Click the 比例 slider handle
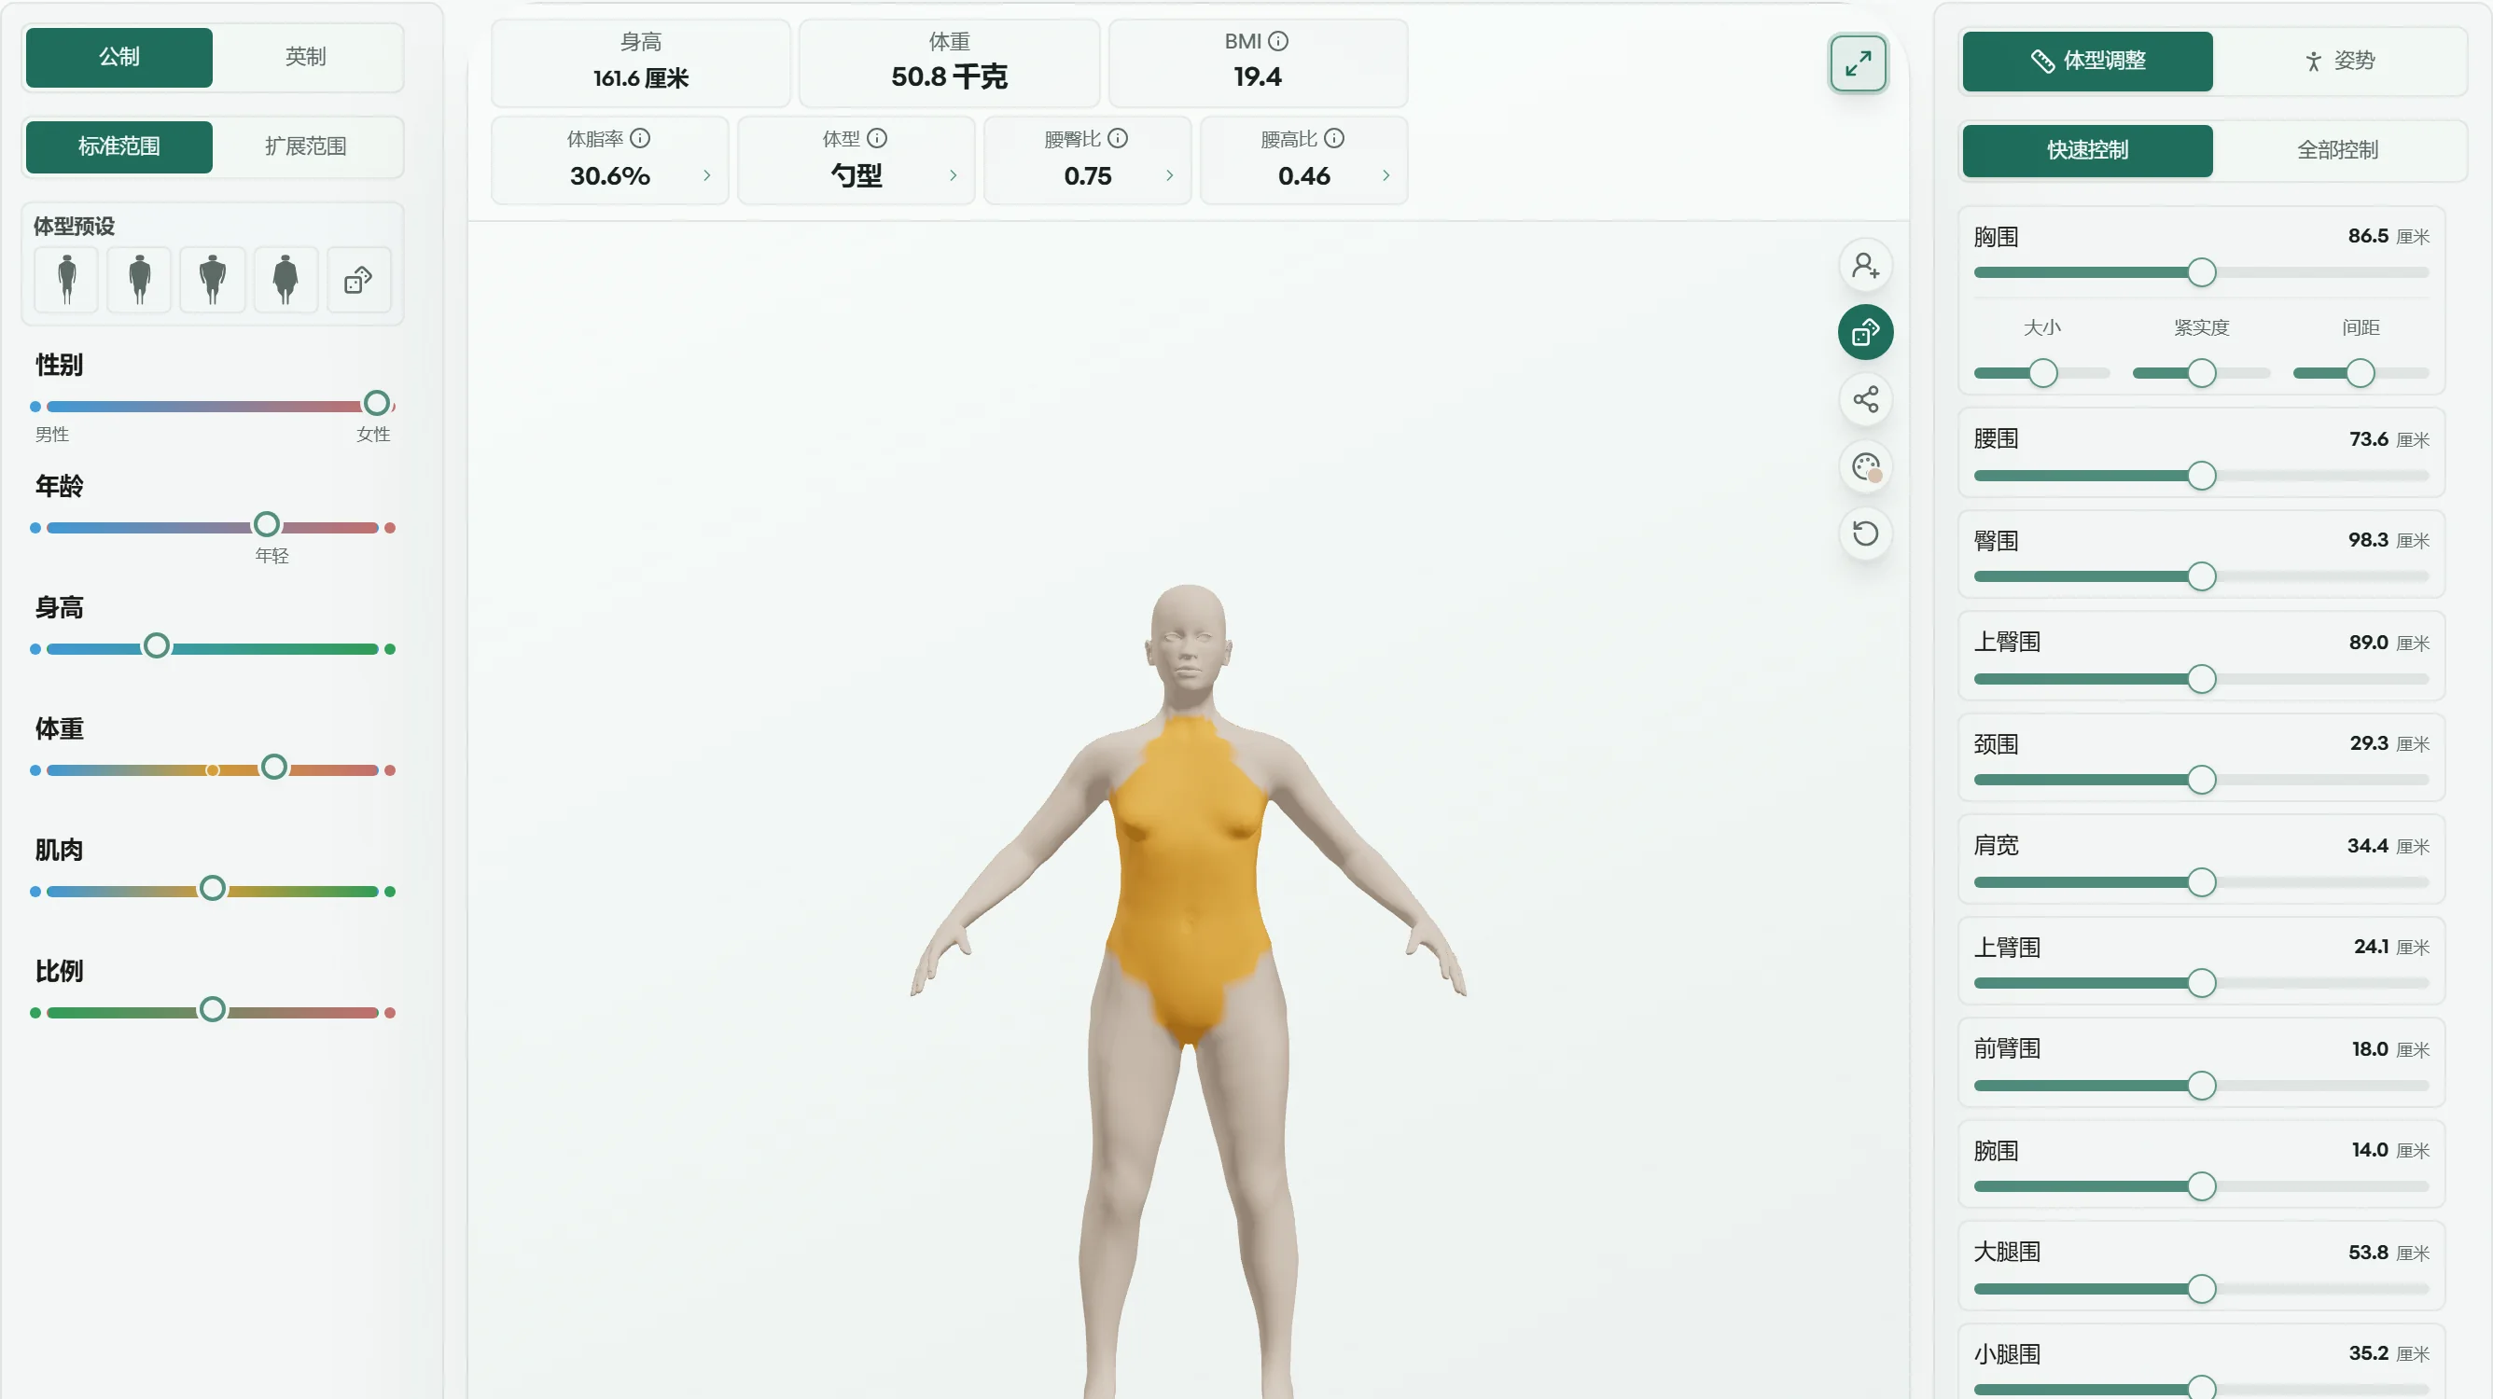 212,1009
